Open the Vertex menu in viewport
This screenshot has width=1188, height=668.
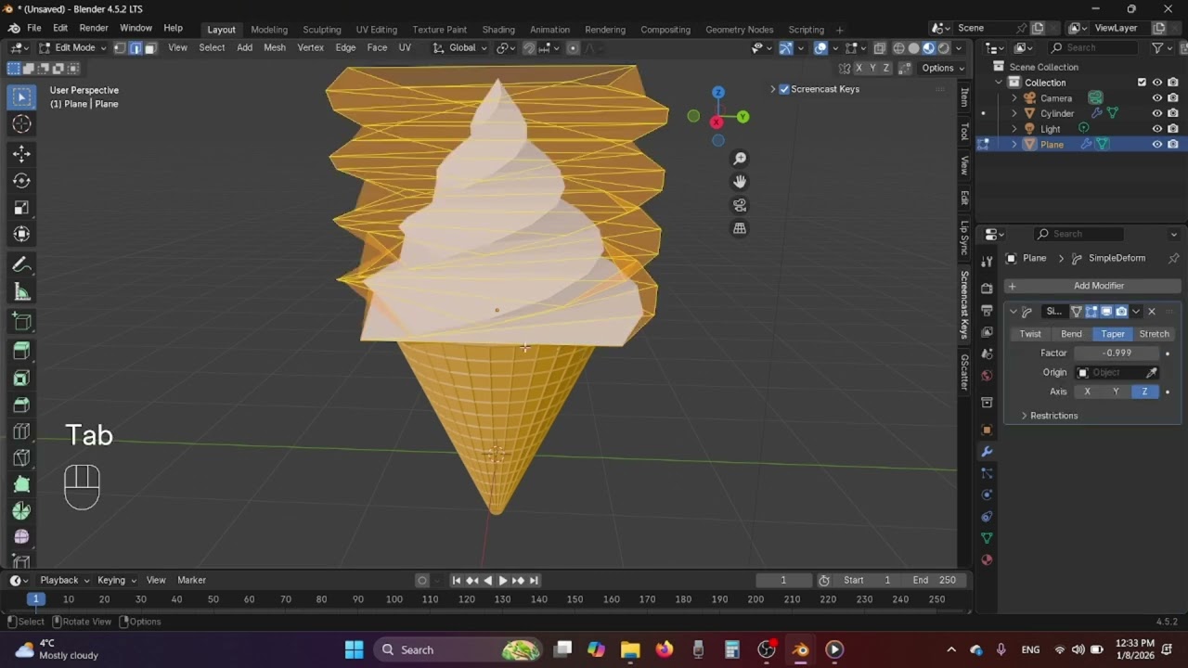pos(310,48)
